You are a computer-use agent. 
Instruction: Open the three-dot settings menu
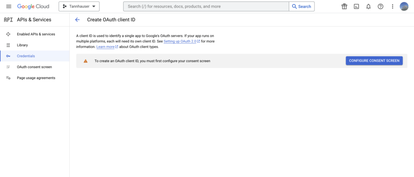[393, 6]
